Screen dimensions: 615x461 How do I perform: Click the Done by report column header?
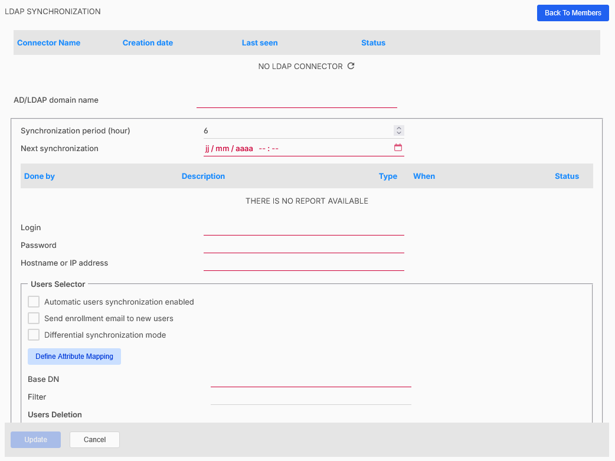coord(40,176)
